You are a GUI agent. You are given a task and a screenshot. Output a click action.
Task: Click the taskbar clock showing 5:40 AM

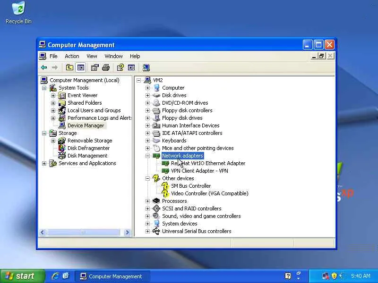click(x=361, y=276)
